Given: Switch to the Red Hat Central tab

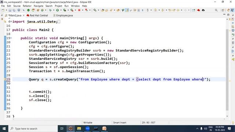Looking at the screenshot, I should (37, 15).
